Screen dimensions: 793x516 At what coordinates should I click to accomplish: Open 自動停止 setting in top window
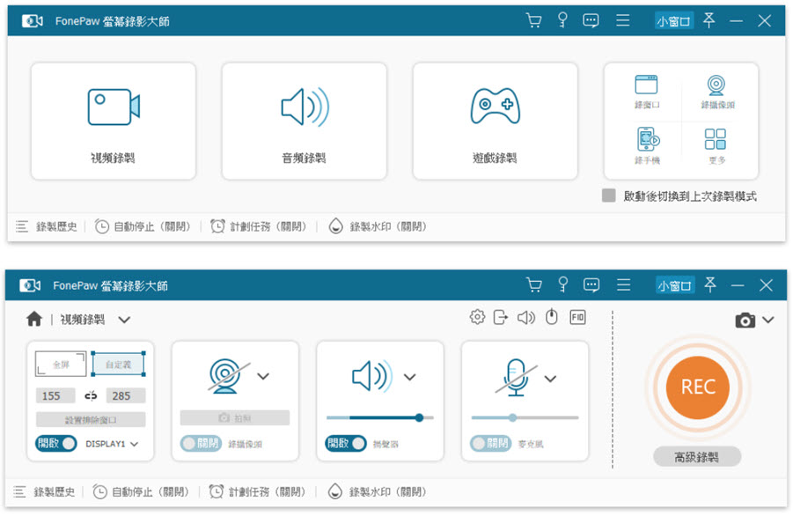click(143, 226)
